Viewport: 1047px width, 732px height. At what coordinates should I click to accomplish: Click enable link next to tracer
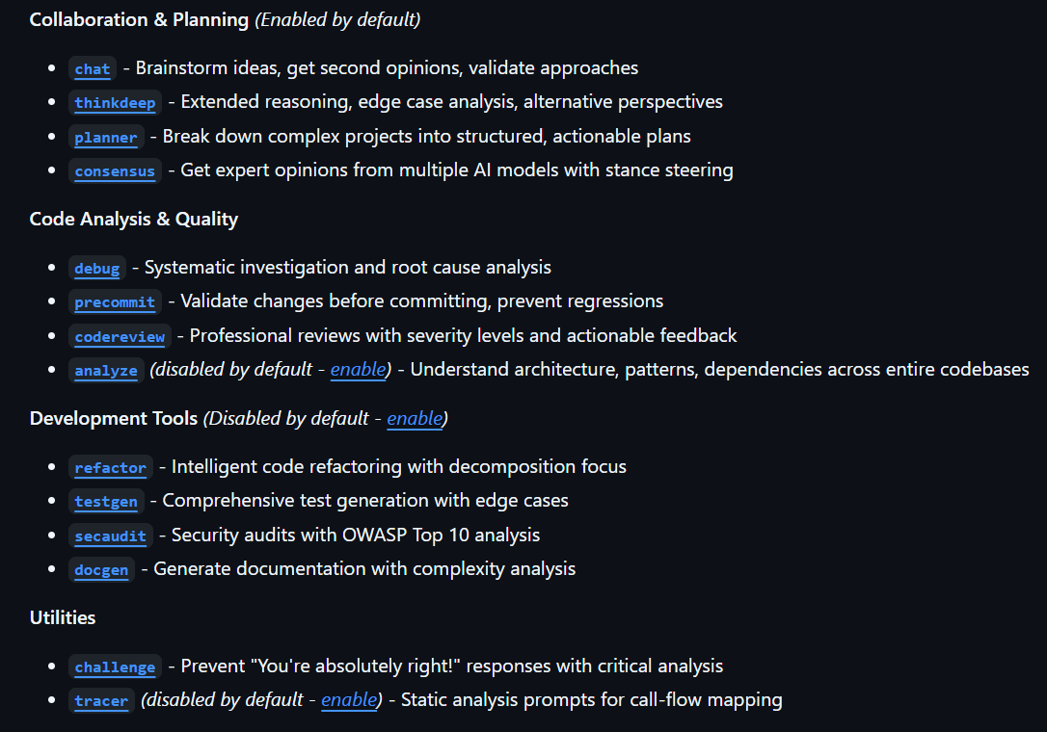pos(348,700)
